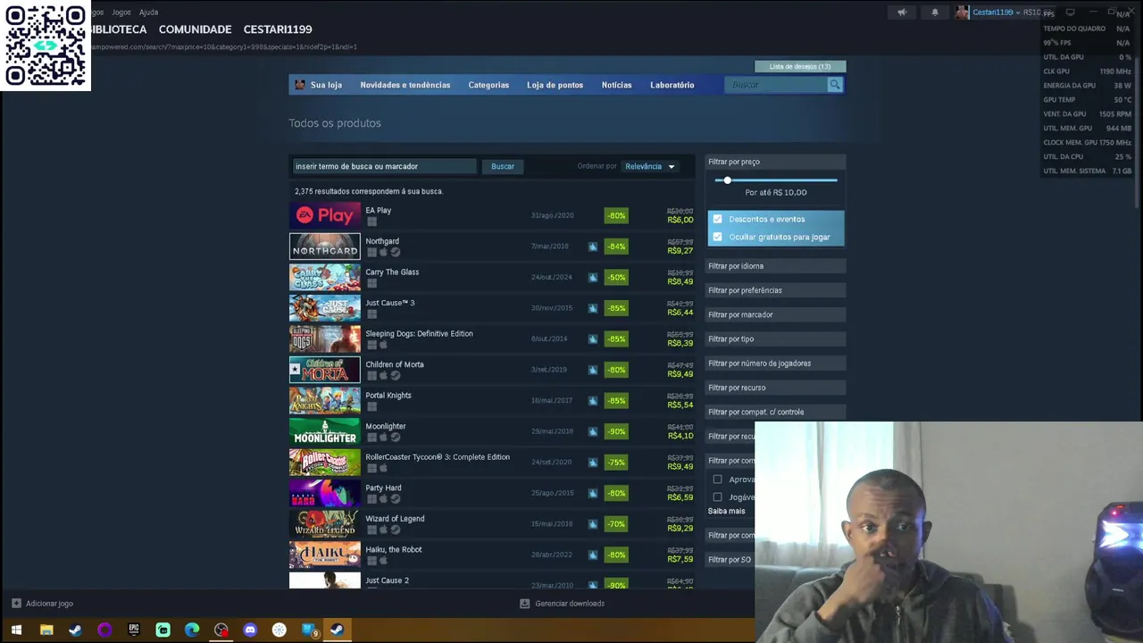Open the Loja de pontos tab
1143x643 pixels.
tap(555, 85)
